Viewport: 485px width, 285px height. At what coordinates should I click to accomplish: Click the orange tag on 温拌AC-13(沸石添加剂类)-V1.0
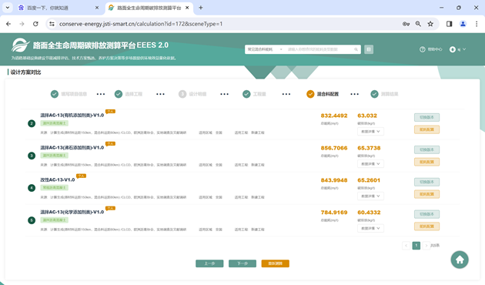coord(110,143)
